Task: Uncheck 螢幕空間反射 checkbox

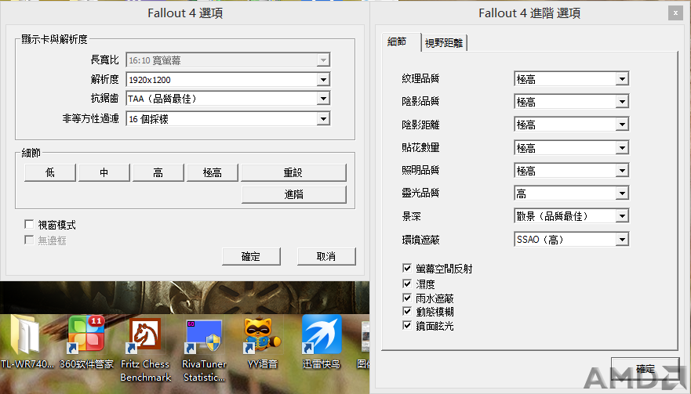Action: tap(407, 268)
